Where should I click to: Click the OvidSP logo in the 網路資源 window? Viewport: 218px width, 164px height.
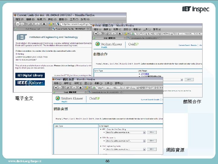94,98
